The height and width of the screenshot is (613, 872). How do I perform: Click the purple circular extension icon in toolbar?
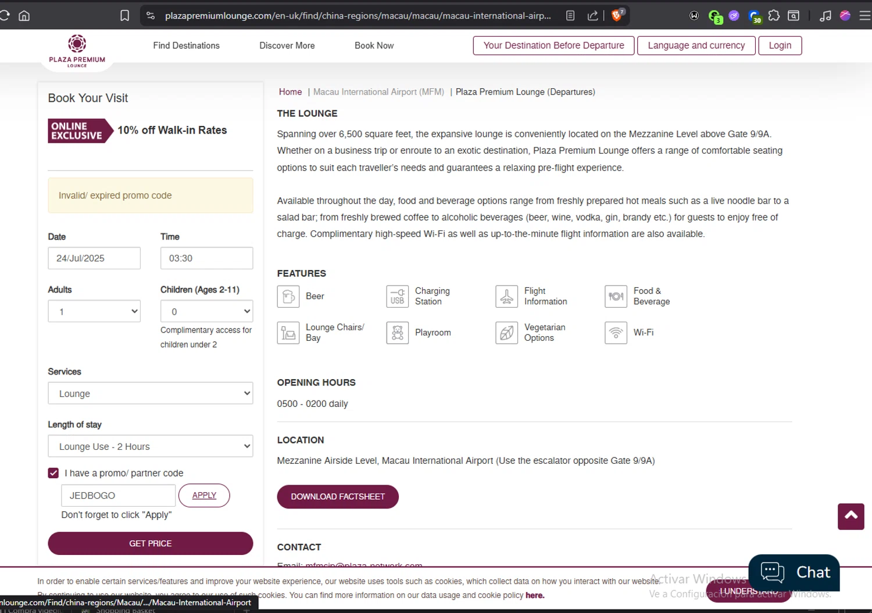tap(734, 16)
